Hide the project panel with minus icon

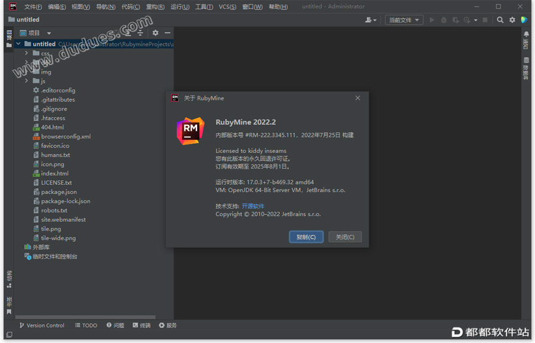tap(168, 33)
